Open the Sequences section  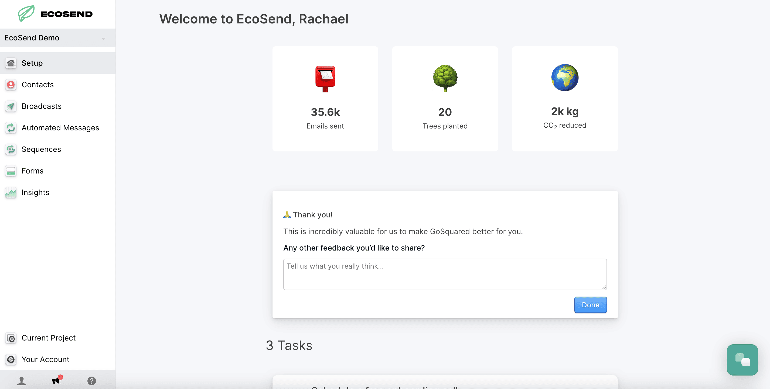(41, 149)
